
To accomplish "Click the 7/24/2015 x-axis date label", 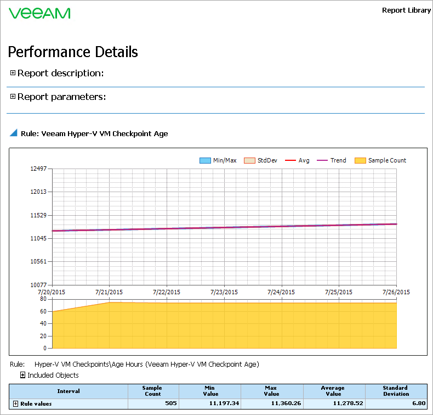I will [281, 292].
